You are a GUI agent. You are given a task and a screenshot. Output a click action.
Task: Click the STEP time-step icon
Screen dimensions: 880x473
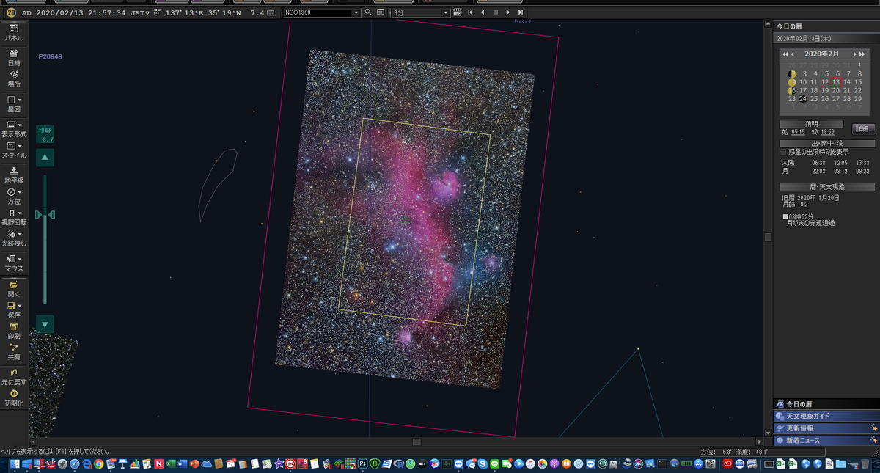click(458, 12)
